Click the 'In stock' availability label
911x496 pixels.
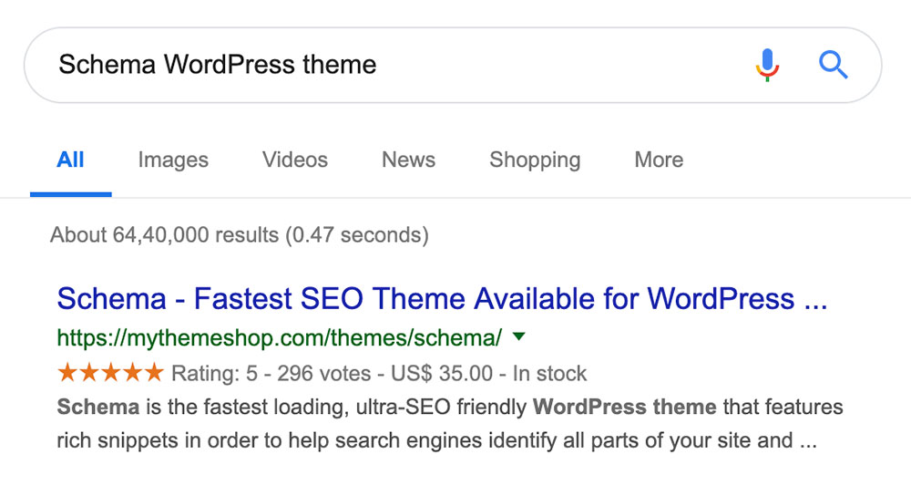tap(549, 373)
